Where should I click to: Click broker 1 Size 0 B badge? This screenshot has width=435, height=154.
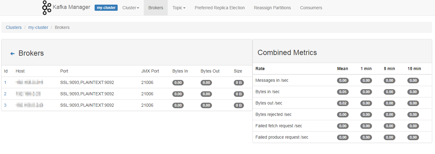(239, 82)
